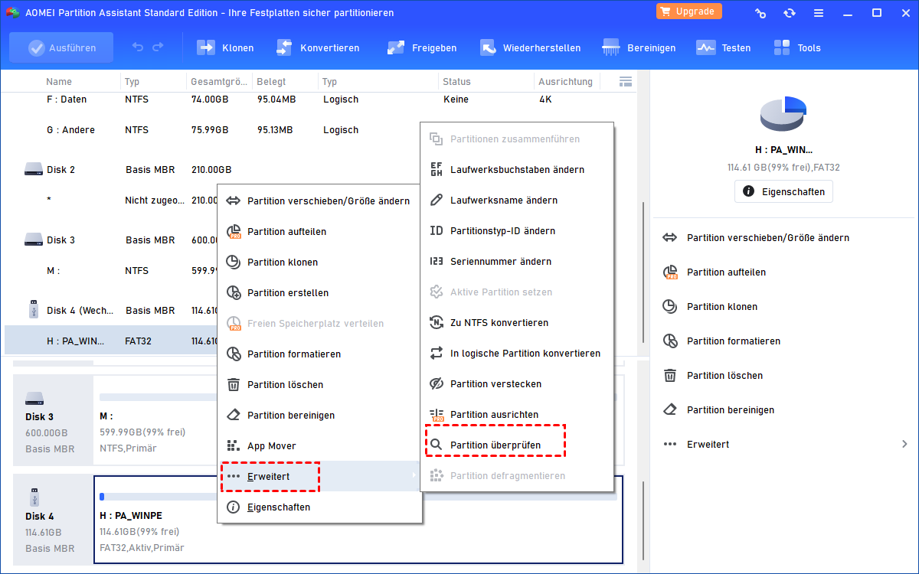This screenshot has width=919, height=574.
Task: Click the Eigenschaften button in right panel
Action: (x=783, y=191)
